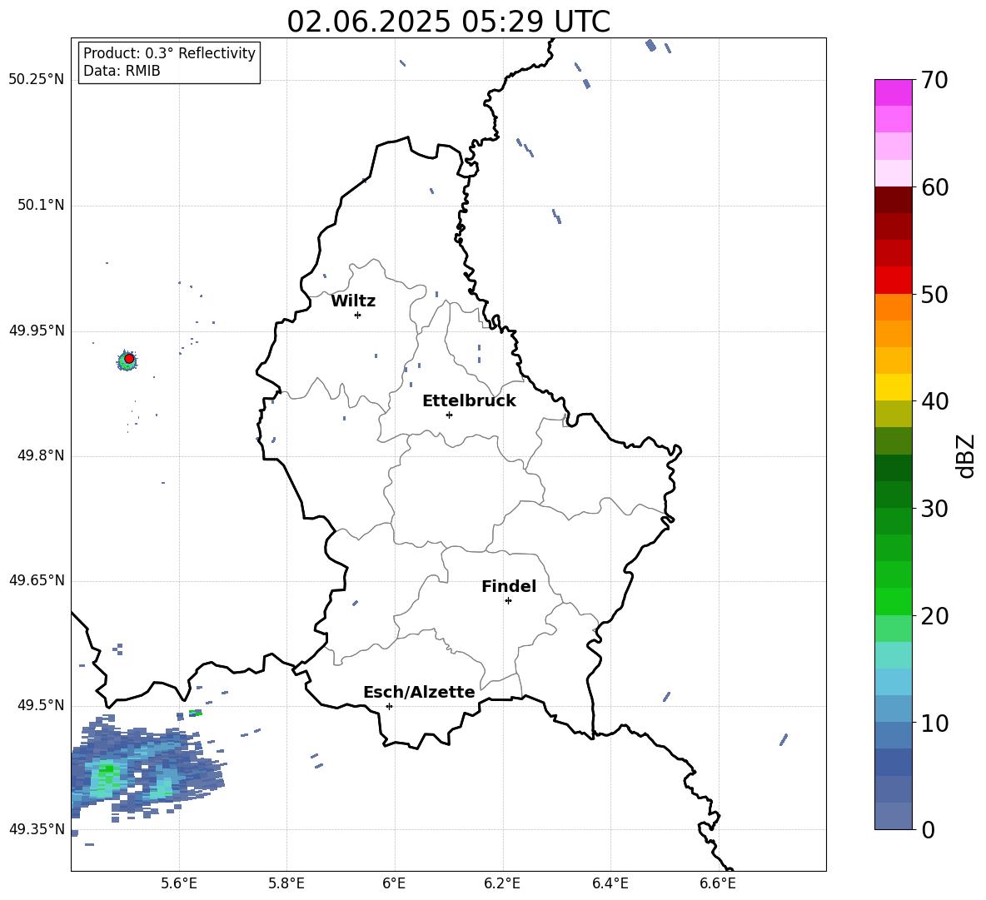Viewport: 986px width, 900px height.
Task: Click the light blue colorbar segment near 13
Action: tap(894, 682)
